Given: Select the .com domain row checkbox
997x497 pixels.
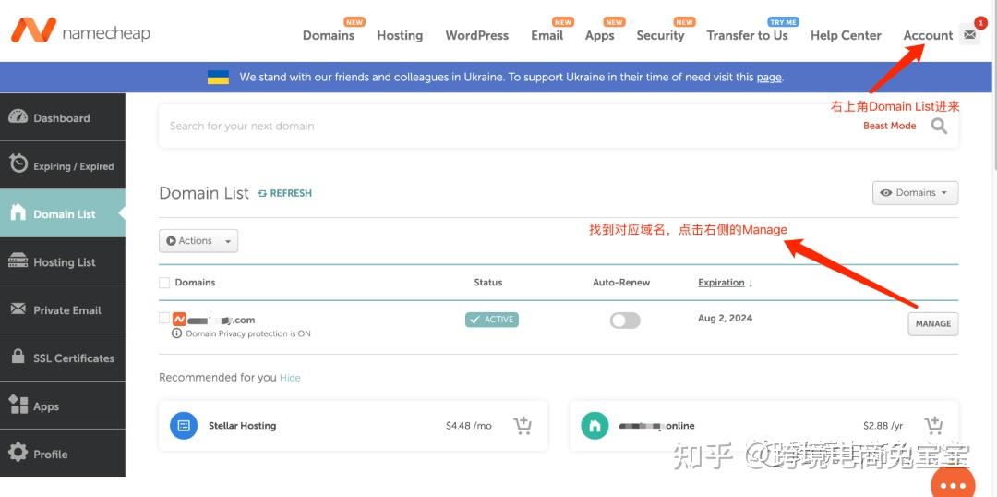Looking at the screenshot, I should (164, 318).
